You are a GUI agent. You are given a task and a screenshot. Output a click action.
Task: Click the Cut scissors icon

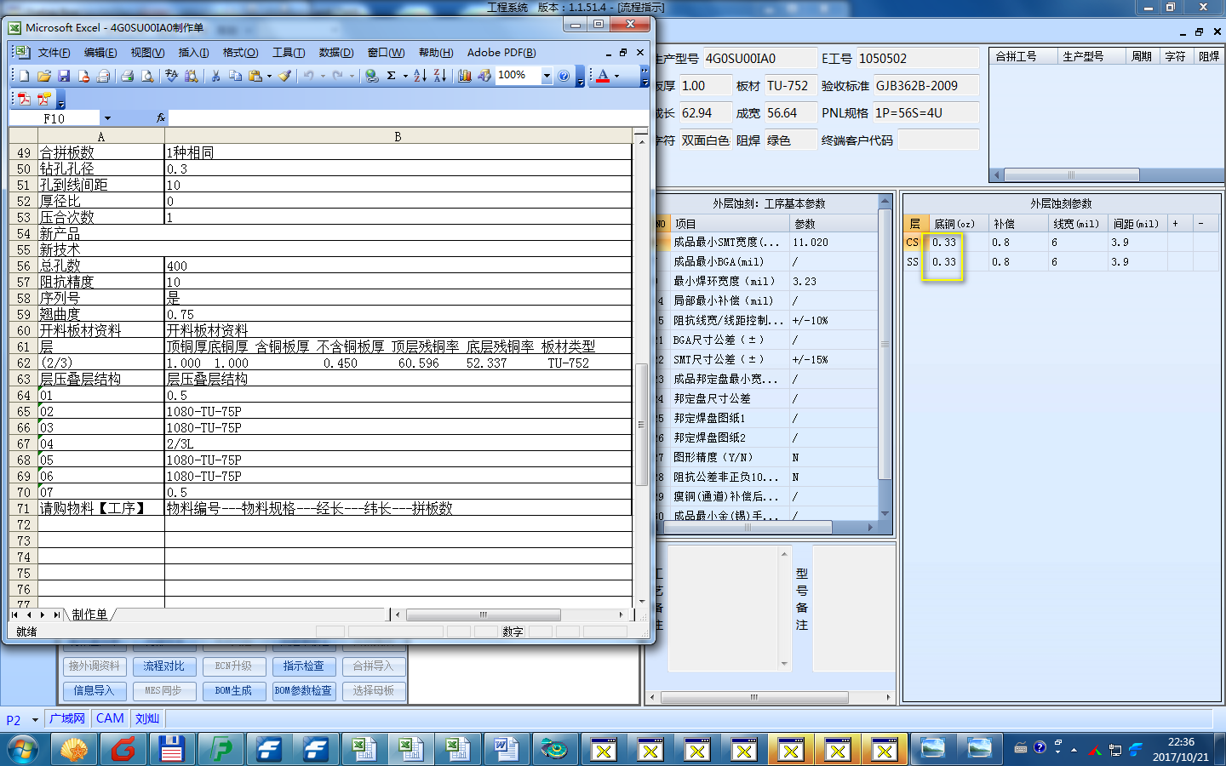point(215,76)
